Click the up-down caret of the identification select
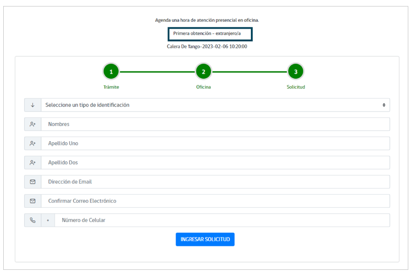 click(384, 105)
